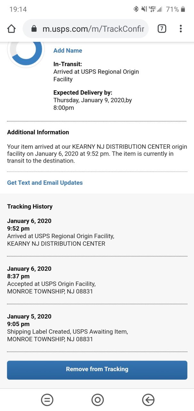Open the open-tabs switcher showing 7 tabs

[162, 29]
